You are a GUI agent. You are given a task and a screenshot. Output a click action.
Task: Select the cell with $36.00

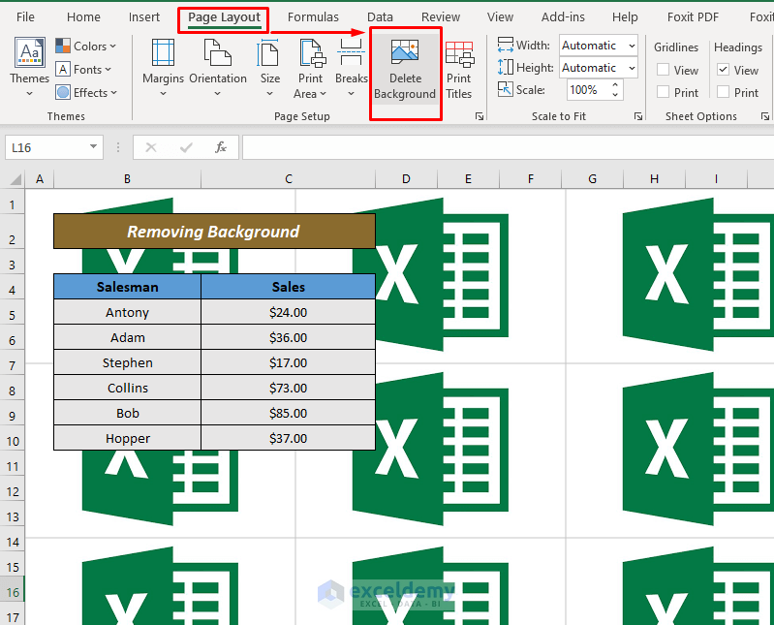coord(289,337)
